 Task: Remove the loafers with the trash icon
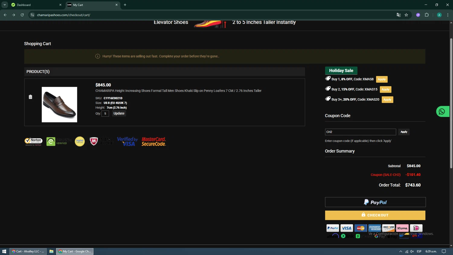click(x=30, y=97)
